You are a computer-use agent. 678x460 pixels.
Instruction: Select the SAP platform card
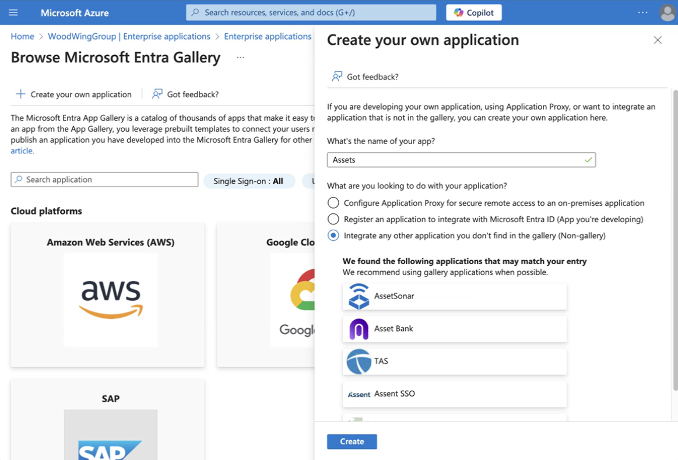click(108, 419)
